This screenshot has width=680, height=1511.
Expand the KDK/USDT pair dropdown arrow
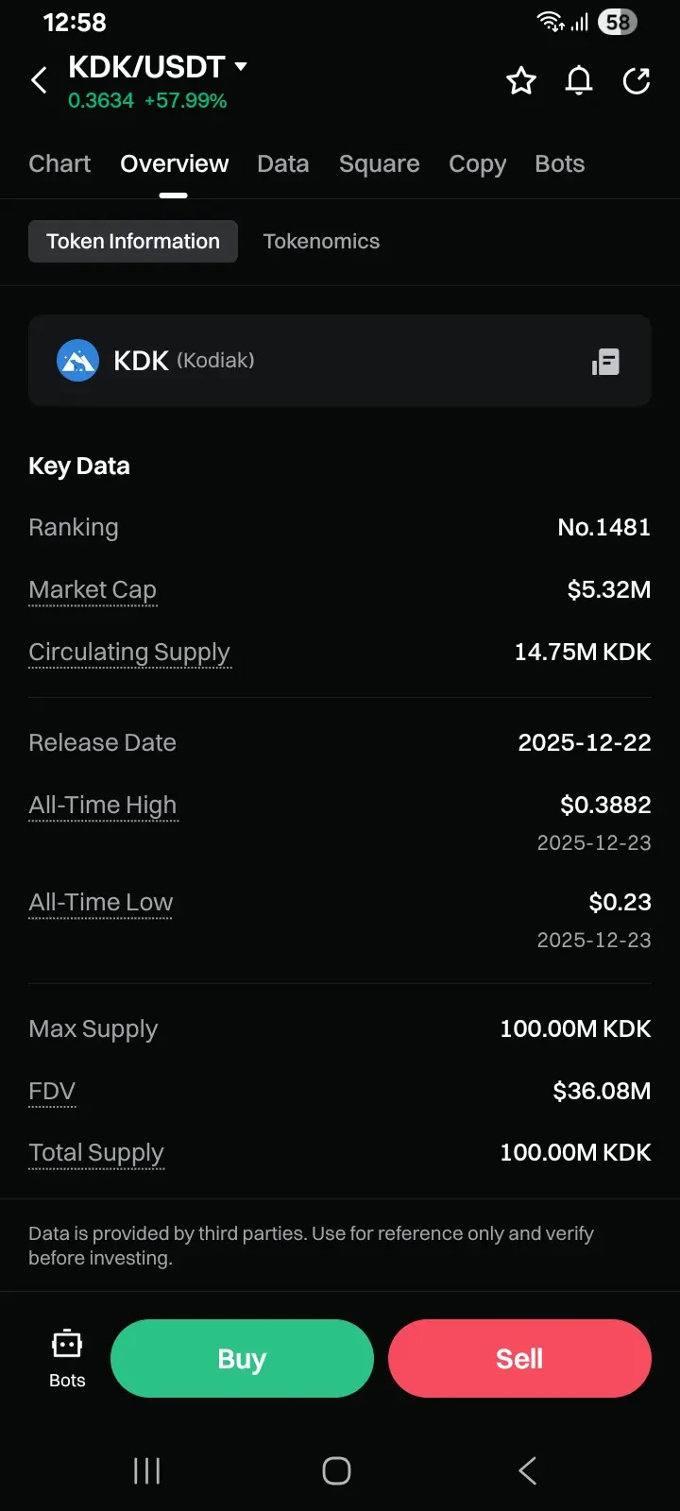241,66
